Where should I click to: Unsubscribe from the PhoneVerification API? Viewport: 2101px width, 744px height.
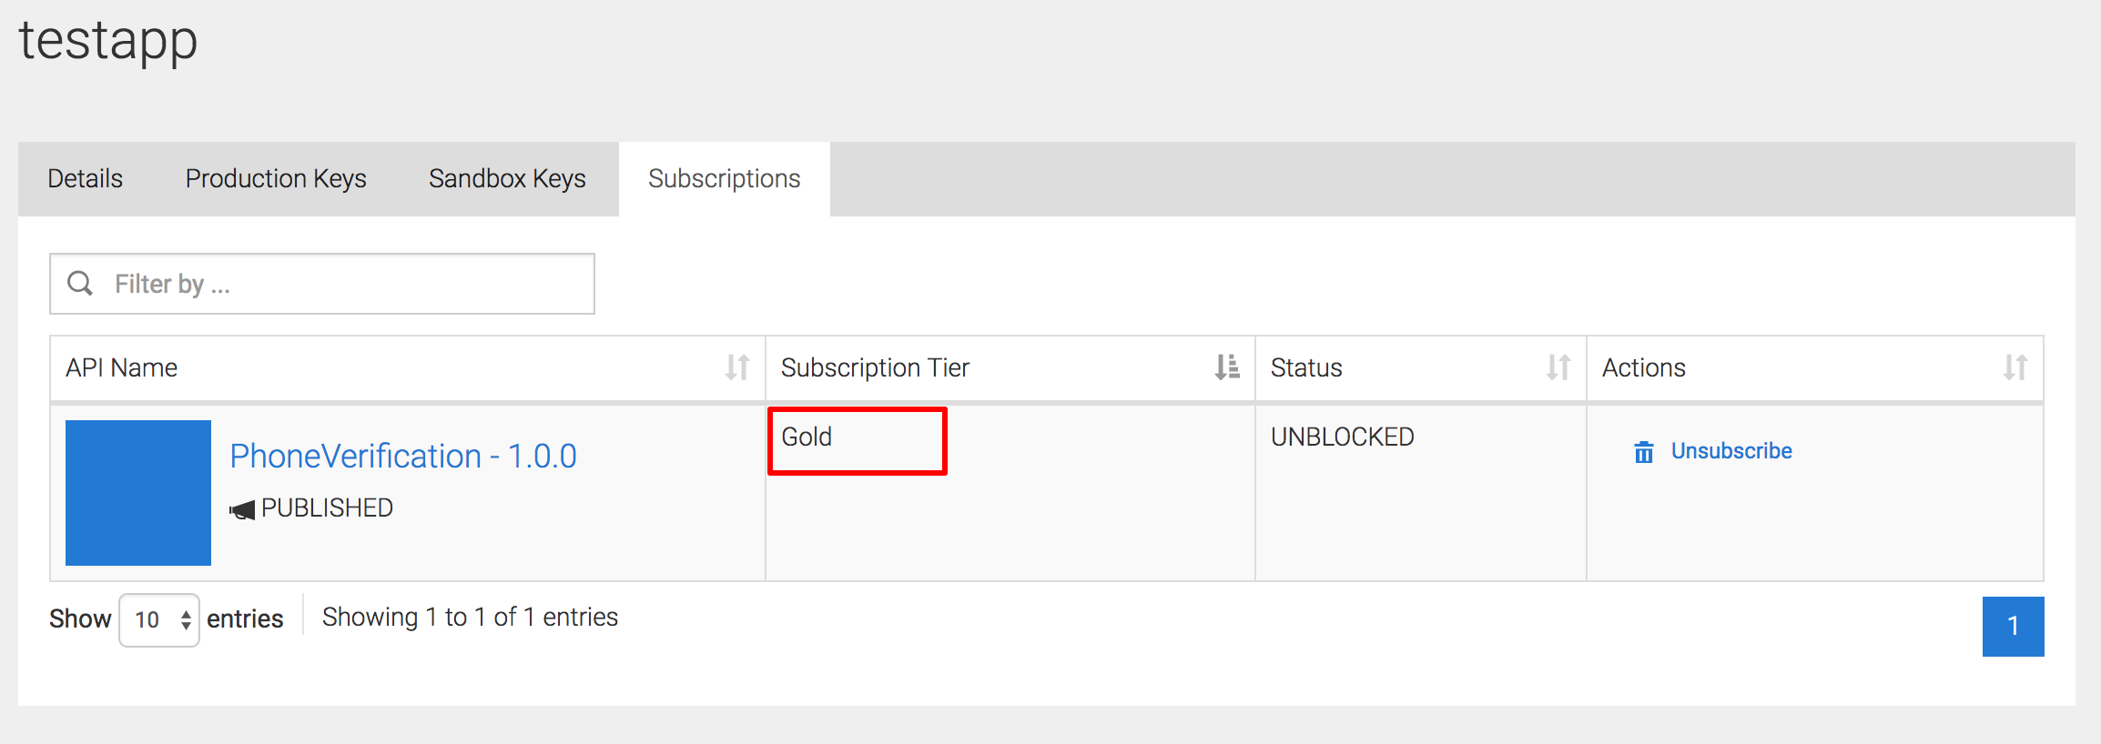pos(1731,450)
